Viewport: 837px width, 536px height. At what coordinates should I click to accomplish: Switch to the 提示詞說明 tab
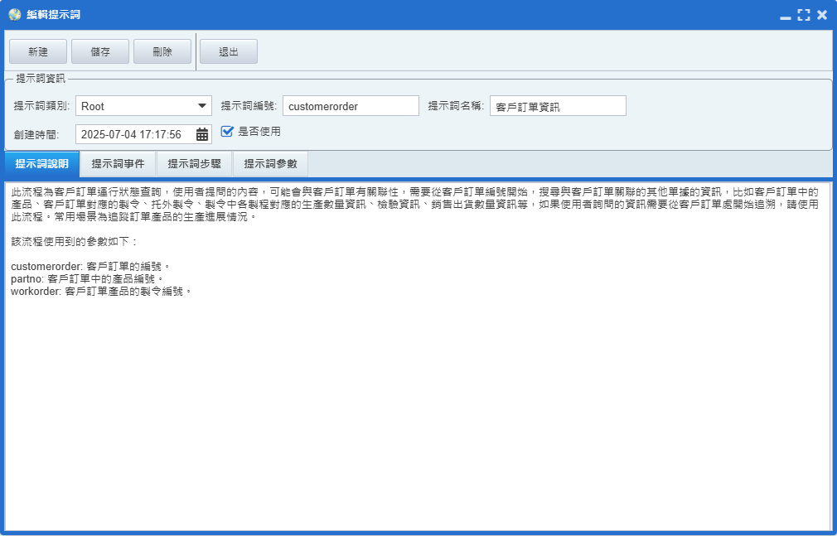click(41, 164)
